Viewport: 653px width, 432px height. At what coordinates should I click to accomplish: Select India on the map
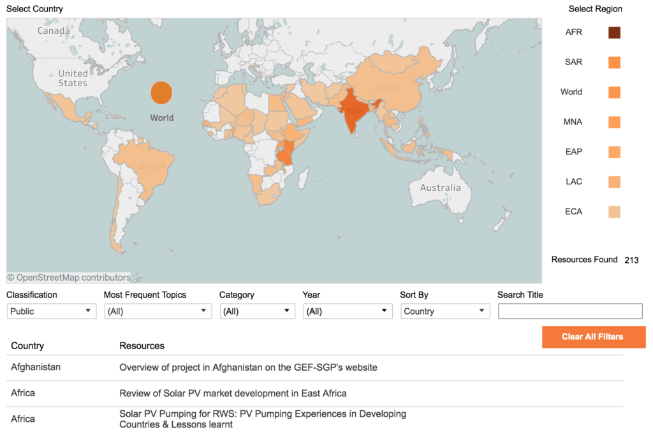(352, 112)
